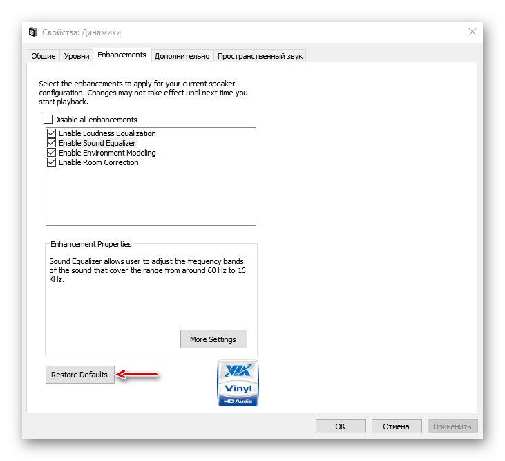The width and height of the screenshot is (505, 461).
Task: Select the Enhancements tab
Action: click(x=122, y=55)
